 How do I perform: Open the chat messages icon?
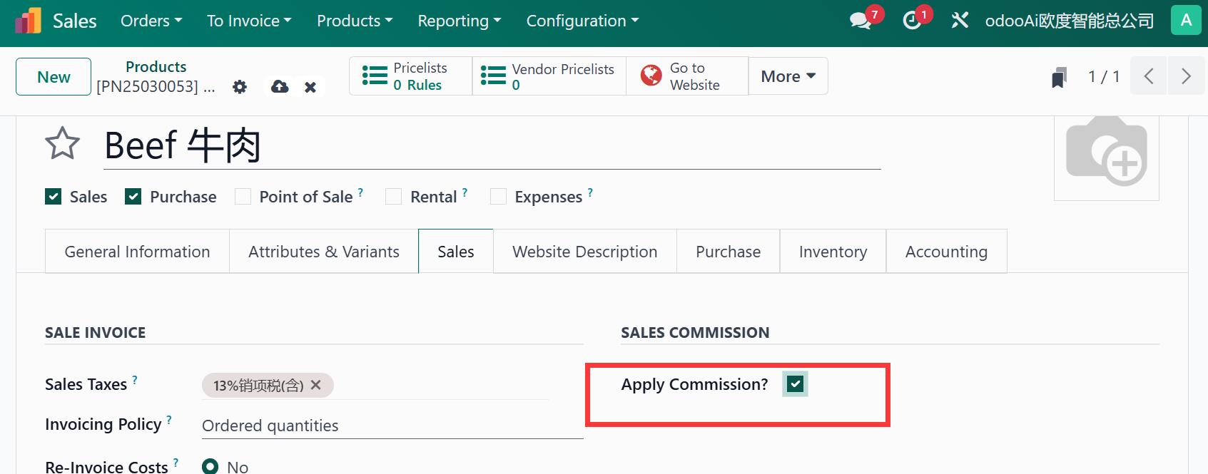pyautogui.click(x=861, y=21)
